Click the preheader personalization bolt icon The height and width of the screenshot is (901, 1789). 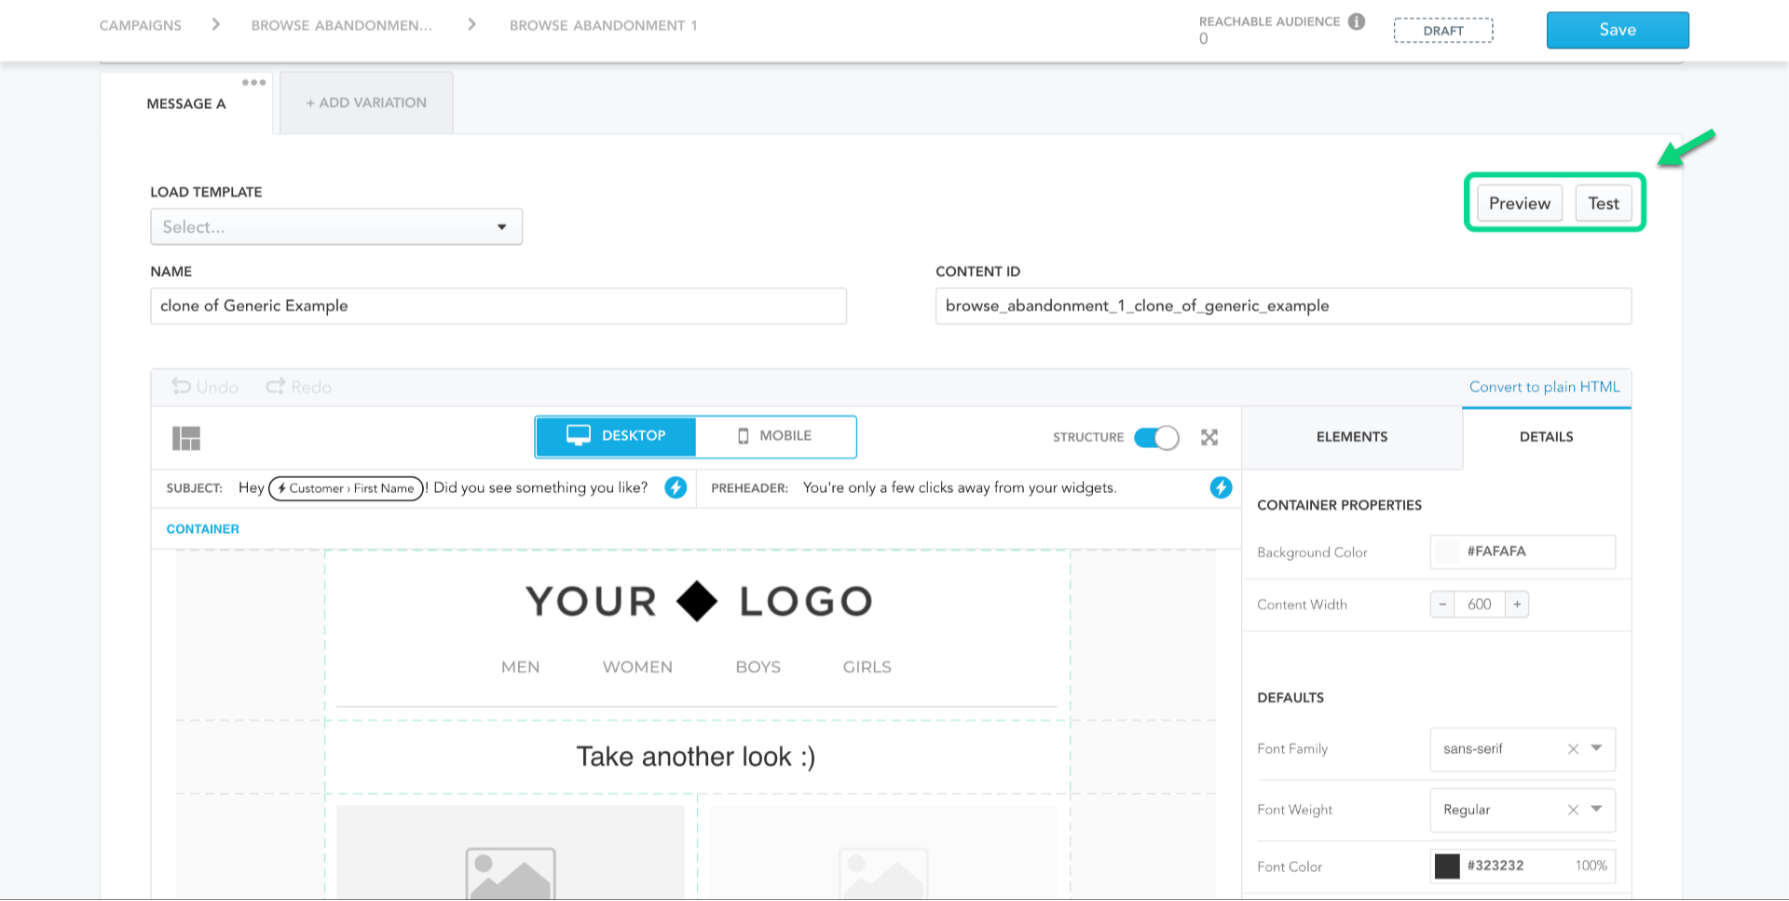[x=1221, y=487]
